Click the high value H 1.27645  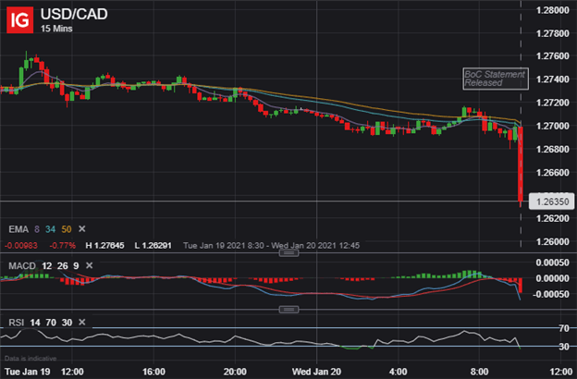pyautogui.click(x=104, y=246)
